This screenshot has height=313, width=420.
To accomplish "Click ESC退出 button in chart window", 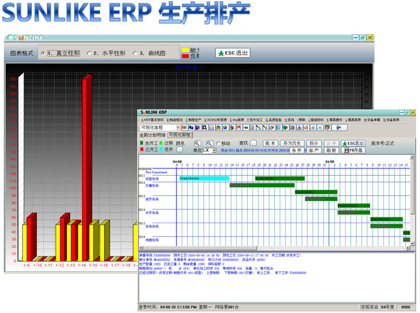I will [x=232, y=53].
